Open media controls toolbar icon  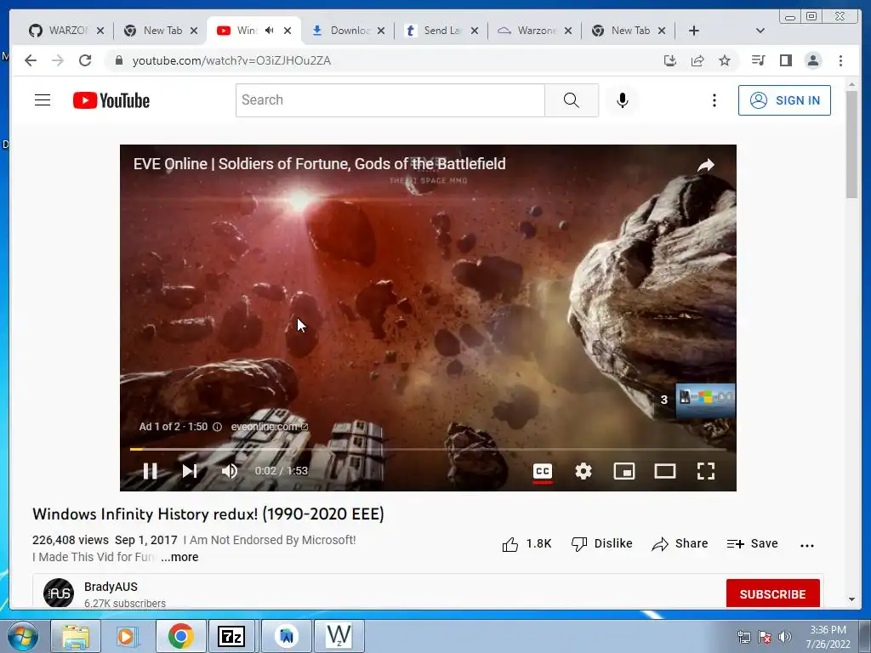click(758, 60)
